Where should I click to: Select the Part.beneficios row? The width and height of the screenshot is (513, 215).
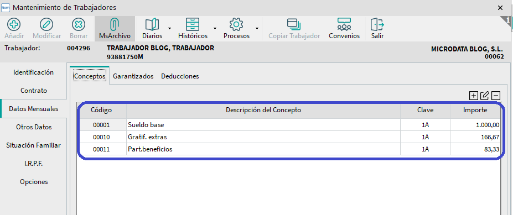(289, 149)
